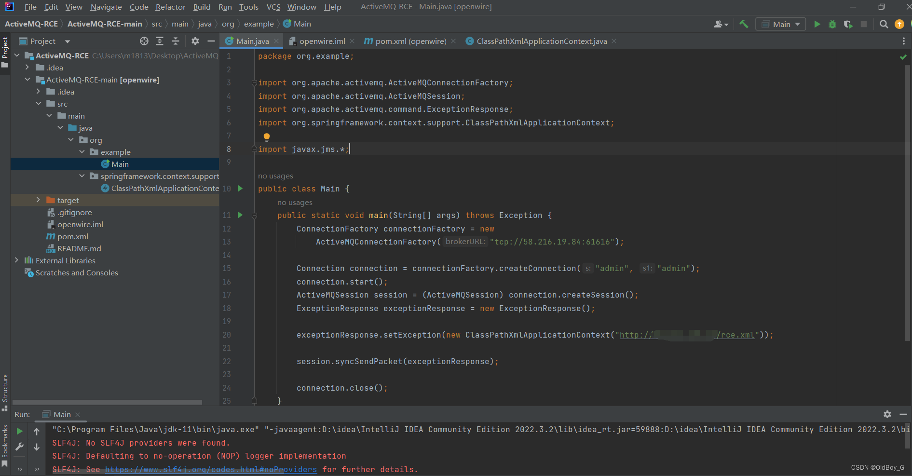Start Debug with the bug icon
Viewport: 912px width, 476px height.
[832, 24]
